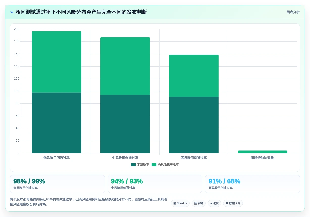Select the 表格 tag chip
The width and height of the screenshot is (310, 217).
tap(199, 203)
